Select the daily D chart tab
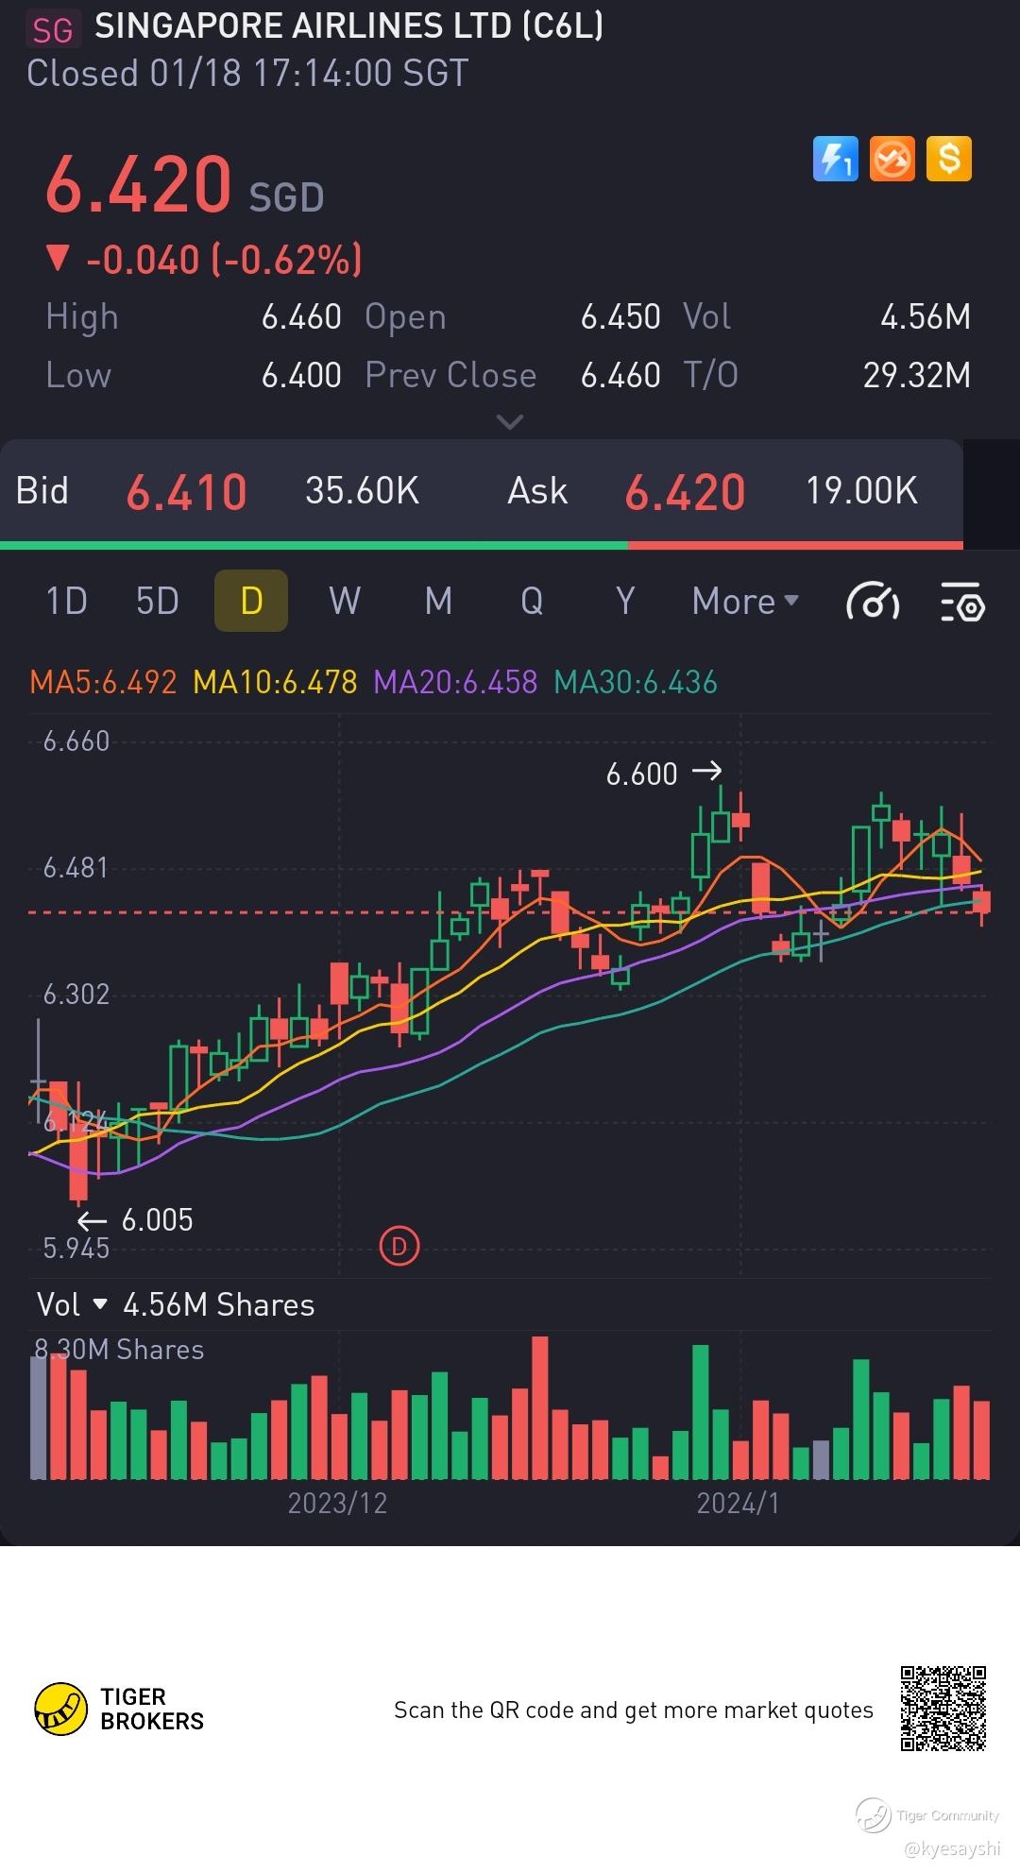 coord(251,601)
